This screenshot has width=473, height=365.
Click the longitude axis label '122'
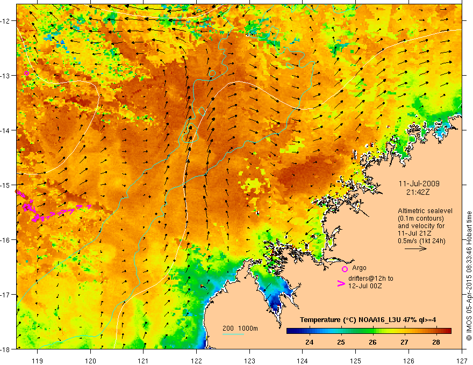[196, 361]
